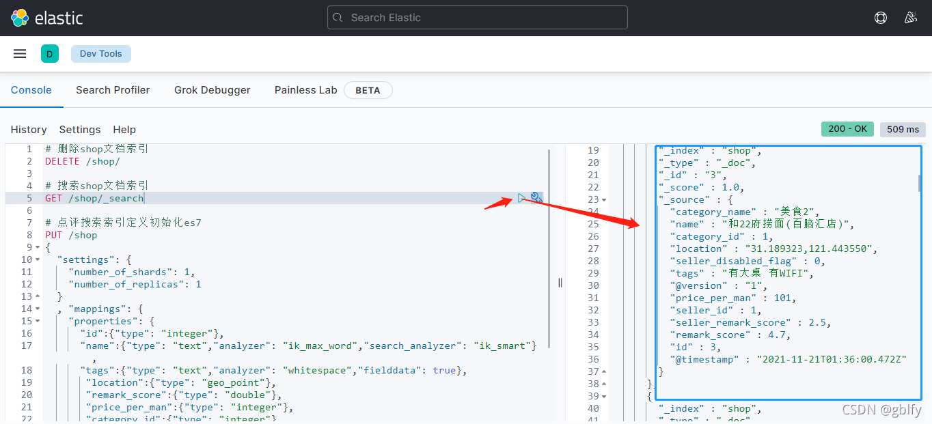Click the tags 有大桌 有WIFI line

pyautogui.click(x=742, y=273)
